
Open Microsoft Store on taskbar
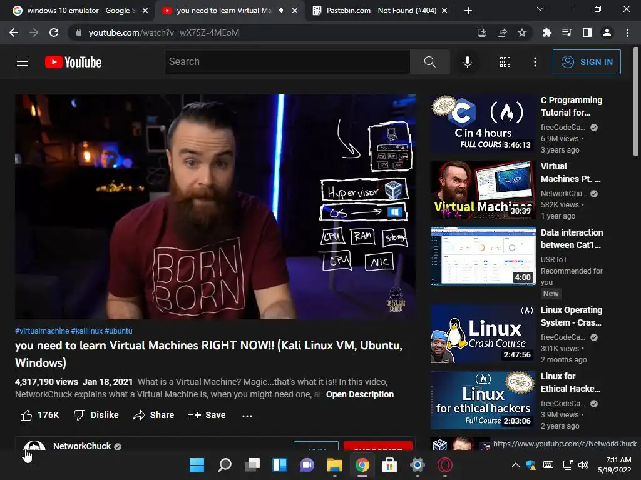click(389, 465)
